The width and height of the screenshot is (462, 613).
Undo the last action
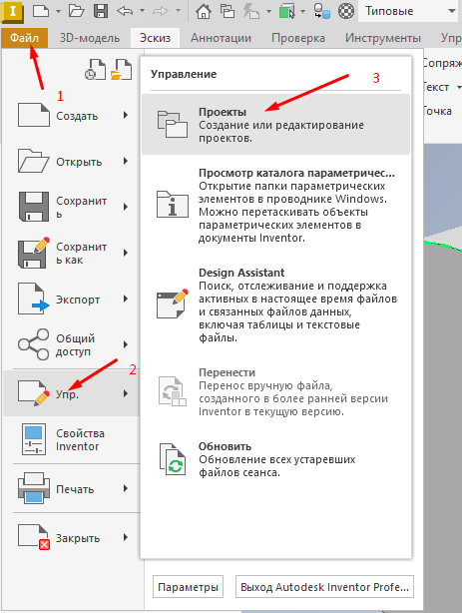125,11
